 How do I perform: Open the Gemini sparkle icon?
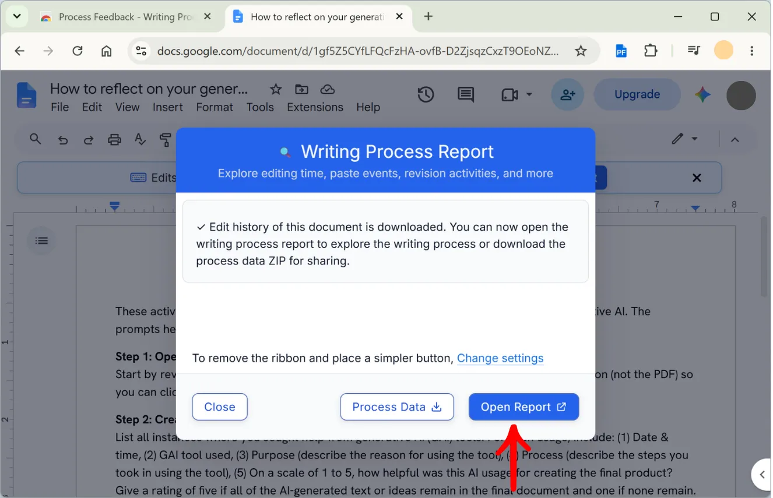(702, 94)
